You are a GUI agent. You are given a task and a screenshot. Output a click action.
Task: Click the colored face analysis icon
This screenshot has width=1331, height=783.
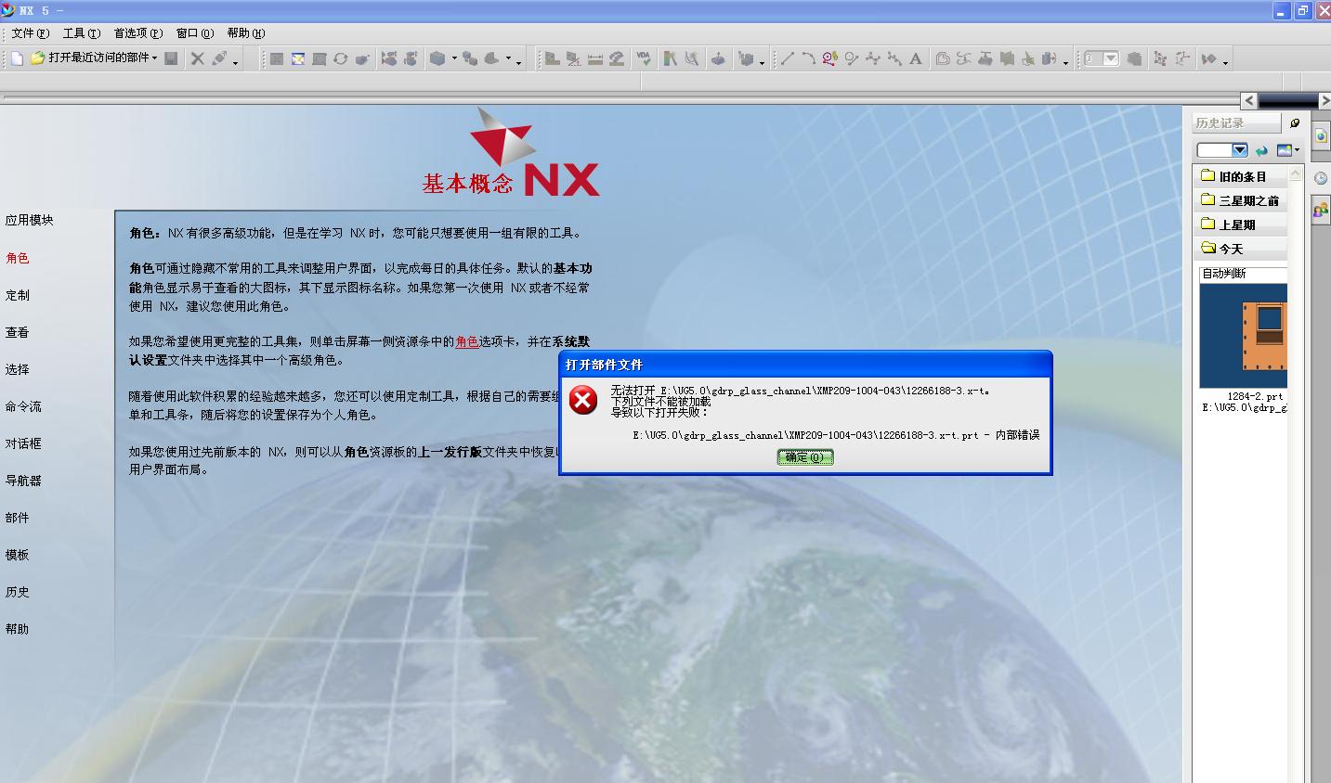[670, 58]
